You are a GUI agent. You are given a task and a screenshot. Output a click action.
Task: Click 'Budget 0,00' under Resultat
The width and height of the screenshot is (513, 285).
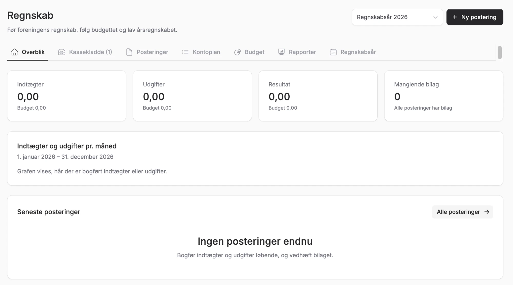[x=283, y=108]
